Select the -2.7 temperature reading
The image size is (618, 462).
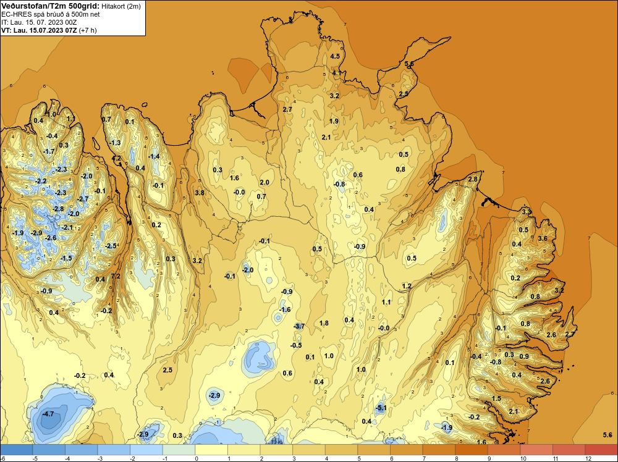point(83,199)
